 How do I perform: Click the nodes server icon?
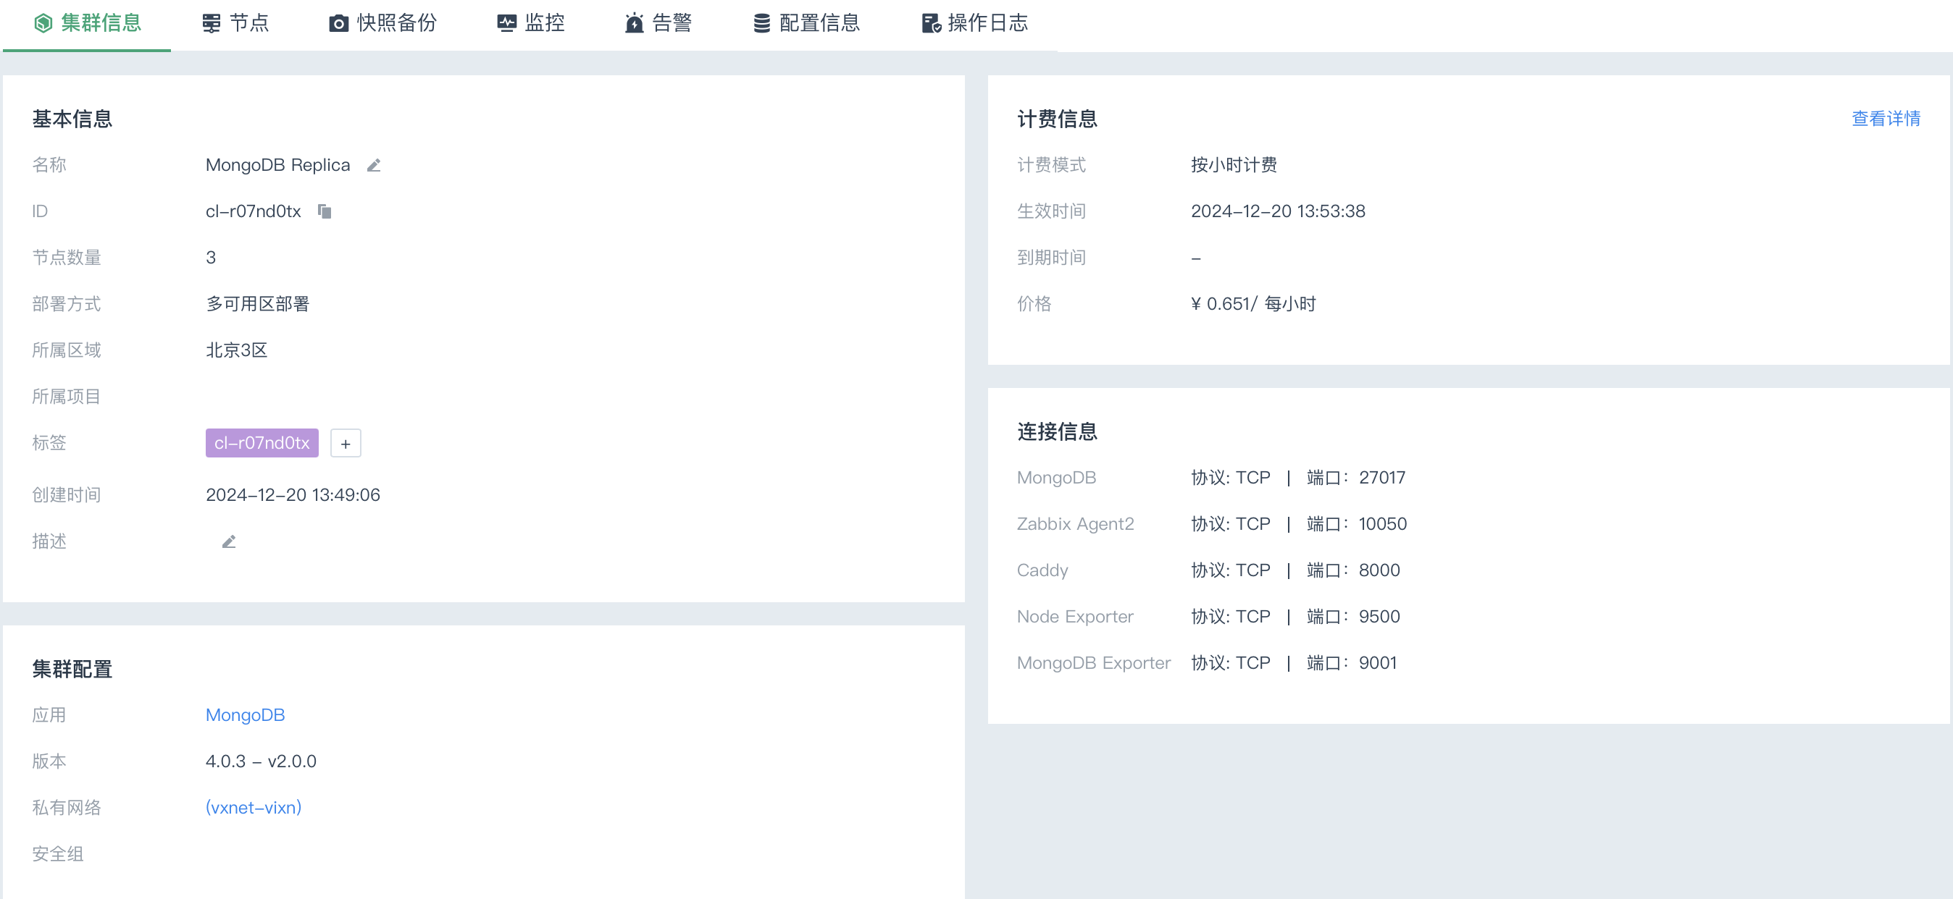(212, 23)
